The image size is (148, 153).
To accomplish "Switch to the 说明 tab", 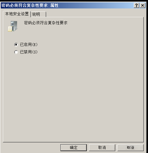I will (38, 14).
